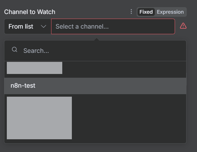Image resolution: width=197 pixels, height=152 pixels.
Task: Click the magnifying glass search icon
Action: [15, 50]
